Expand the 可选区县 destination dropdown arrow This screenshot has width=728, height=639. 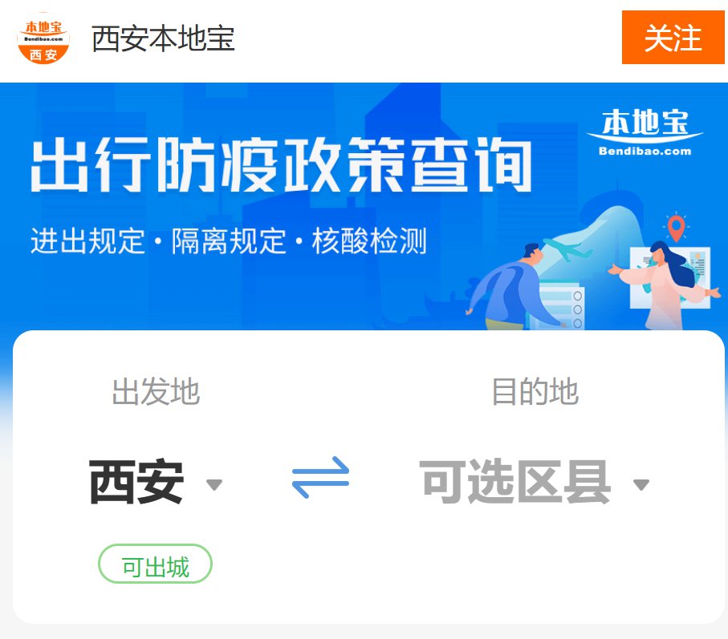[x=641, y=484]
